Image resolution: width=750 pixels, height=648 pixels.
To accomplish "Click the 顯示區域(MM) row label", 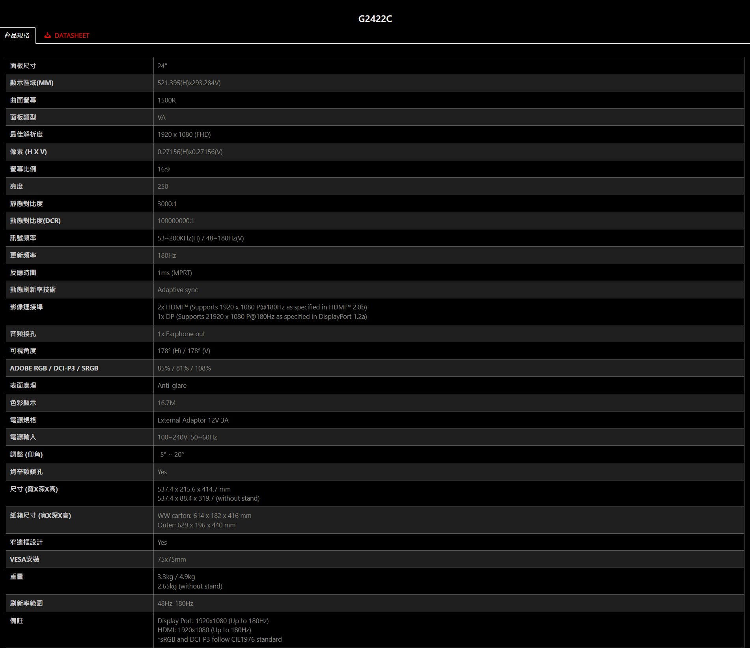I will click(x=32, y=83).
